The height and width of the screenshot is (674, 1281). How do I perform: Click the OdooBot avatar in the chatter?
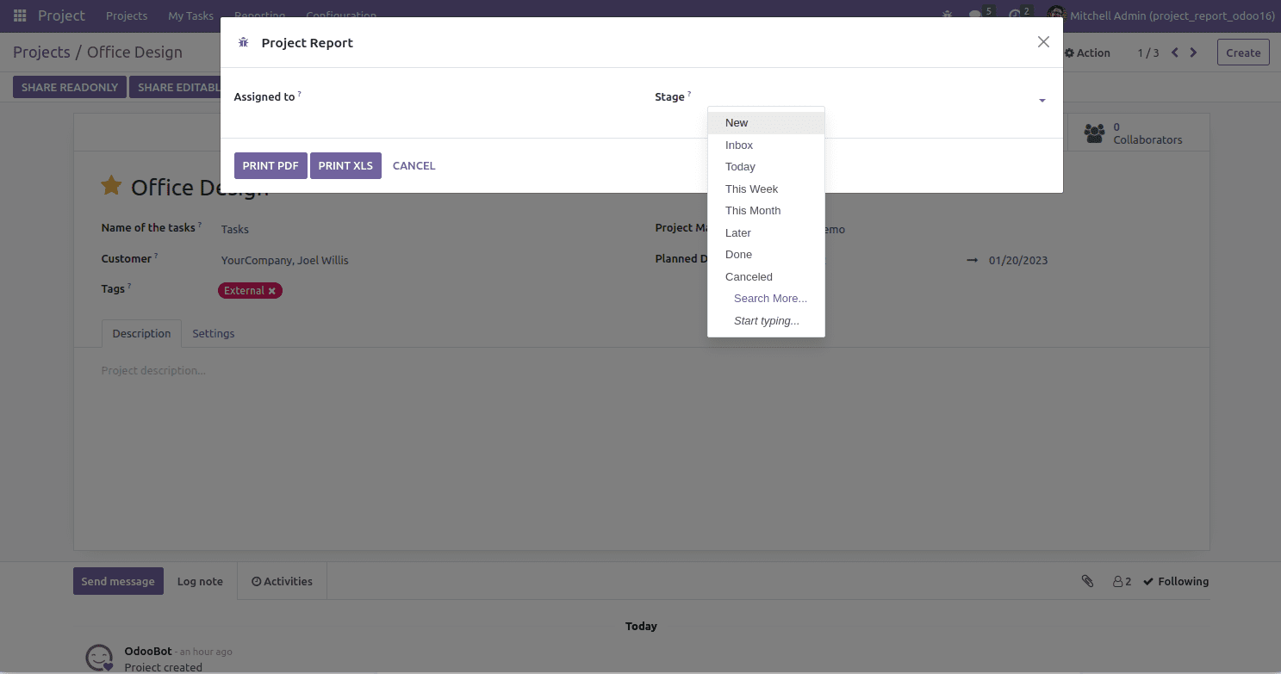99,657
